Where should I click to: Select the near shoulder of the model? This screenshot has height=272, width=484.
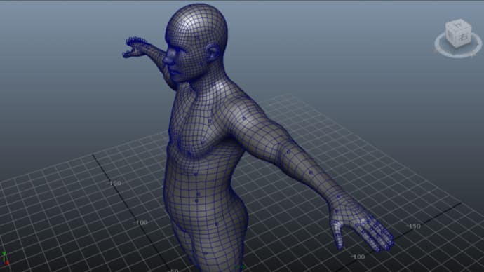244,114
